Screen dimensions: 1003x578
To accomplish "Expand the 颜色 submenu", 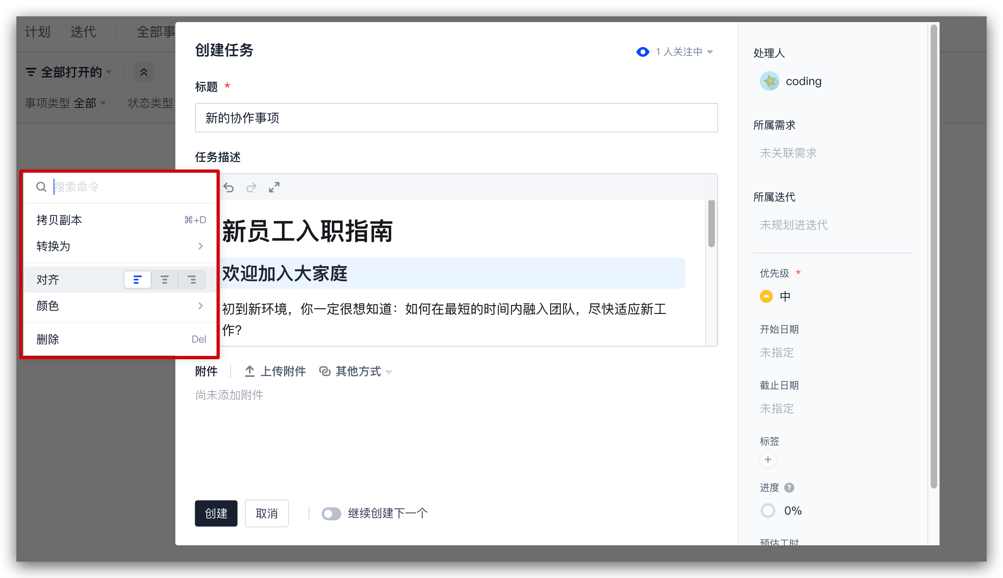I will point(120,306).
